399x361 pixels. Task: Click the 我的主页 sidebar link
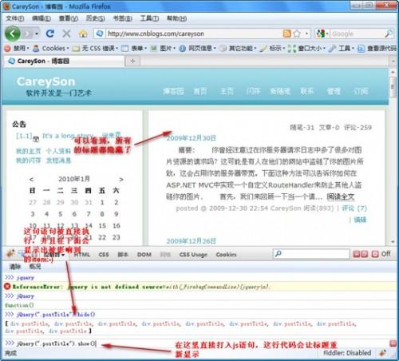coord(29,151)
